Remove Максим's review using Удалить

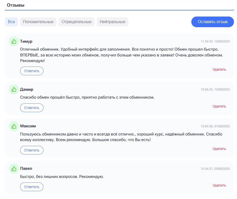coord(219,149)
